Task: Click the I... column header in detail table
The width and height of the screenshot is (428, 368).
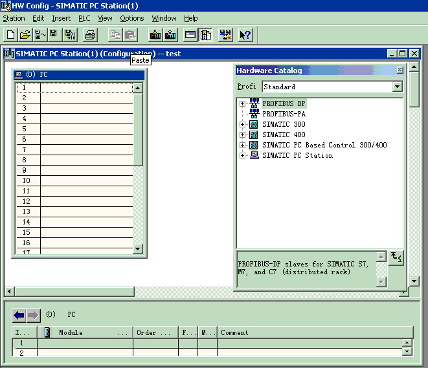Action: pyautogui.click(x=25, y=332)
